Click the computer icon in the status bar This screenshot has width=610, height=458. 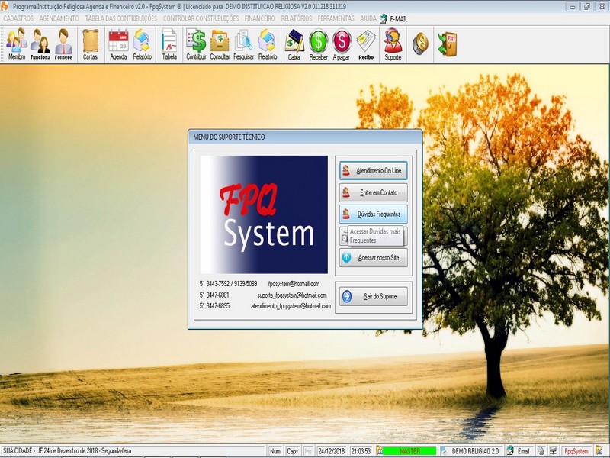pyautogui.click(x=553, y=451)
